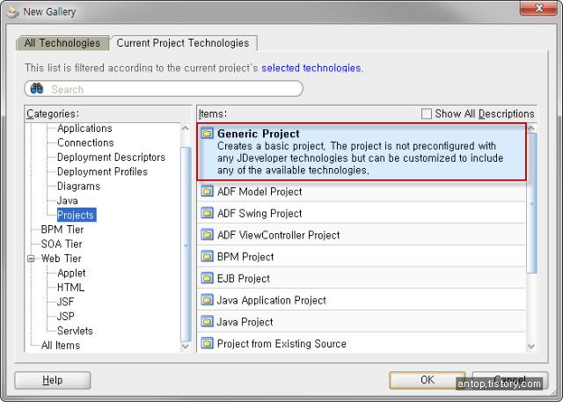Select Deployment Descriptors category

click(x=112, y=157)
